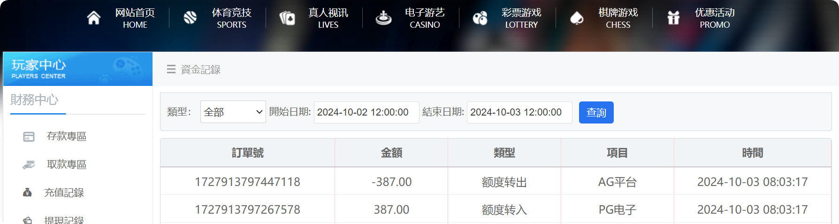This screenshot has width=839, height=224.
Task: Click the home house icon
Action: (94, 18)
